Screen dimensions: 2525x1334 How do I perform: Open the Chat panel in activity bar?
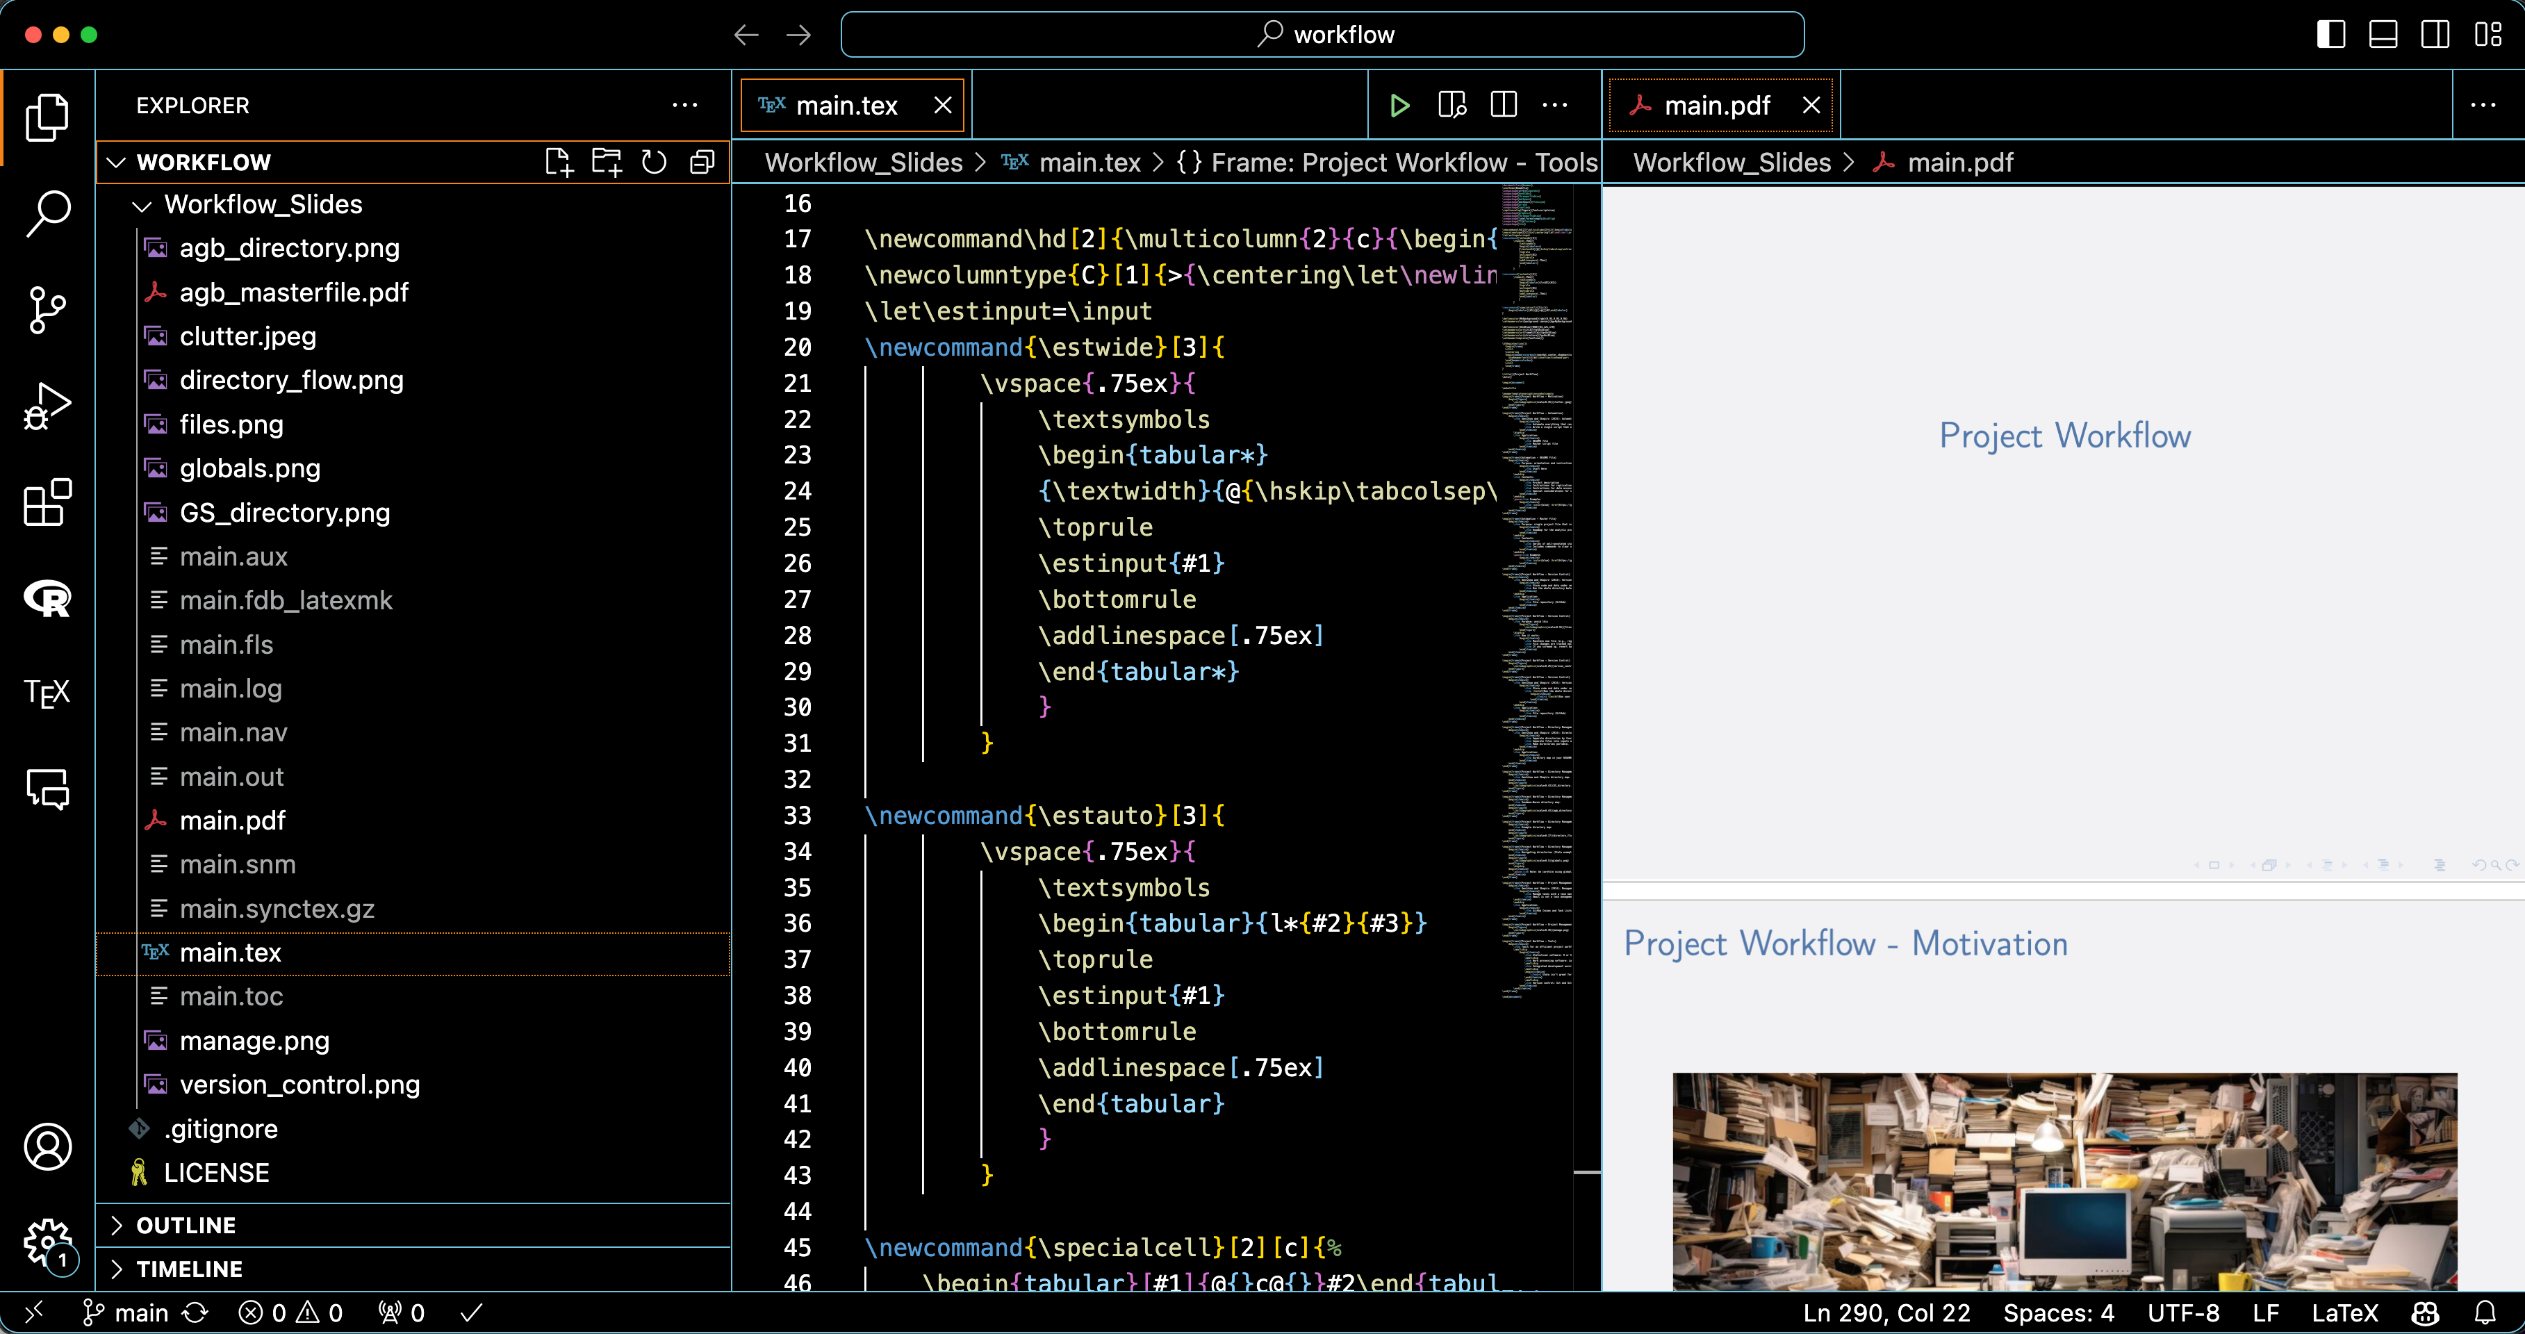click(47, 789)
